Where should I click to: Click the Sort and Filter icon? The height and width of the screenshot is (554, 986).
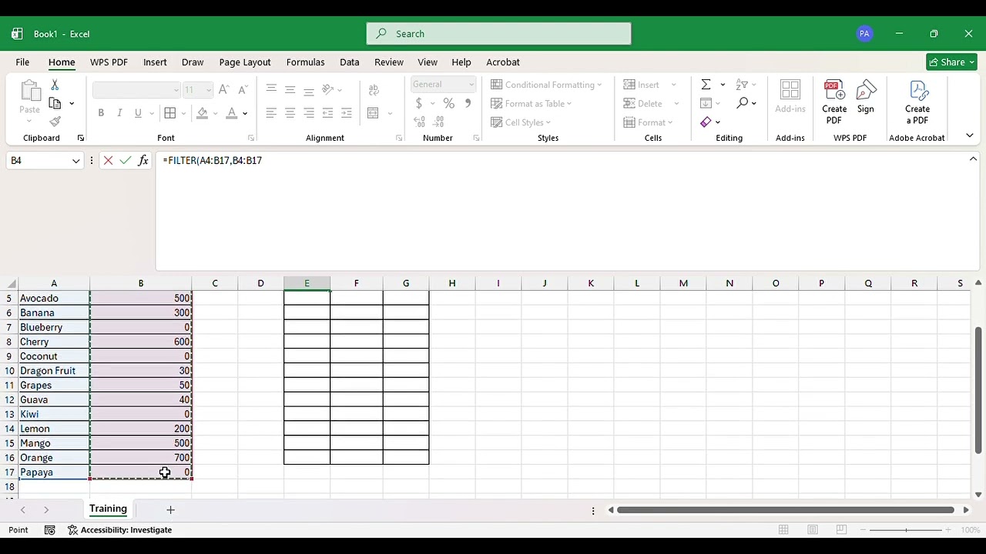coord(742,85)
